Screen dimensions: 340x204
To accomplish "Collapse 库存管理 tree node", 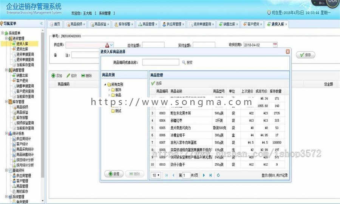I will click(6, 102).
